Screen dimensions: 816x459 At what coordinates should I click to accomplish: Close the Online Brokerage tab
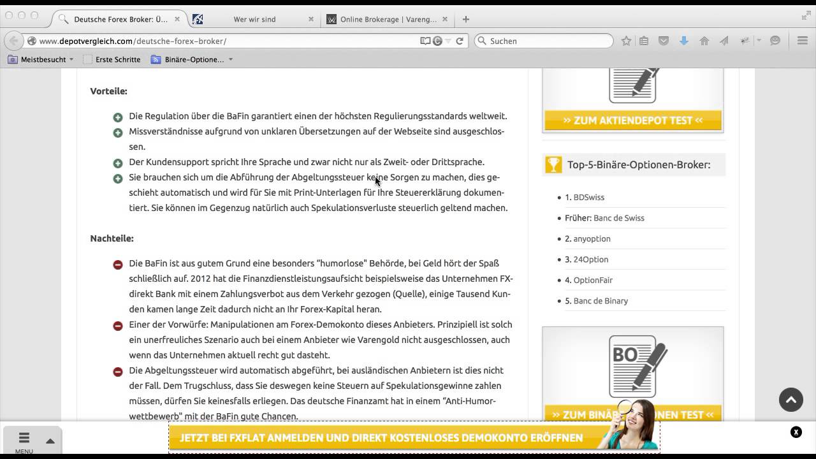[445, 19]
